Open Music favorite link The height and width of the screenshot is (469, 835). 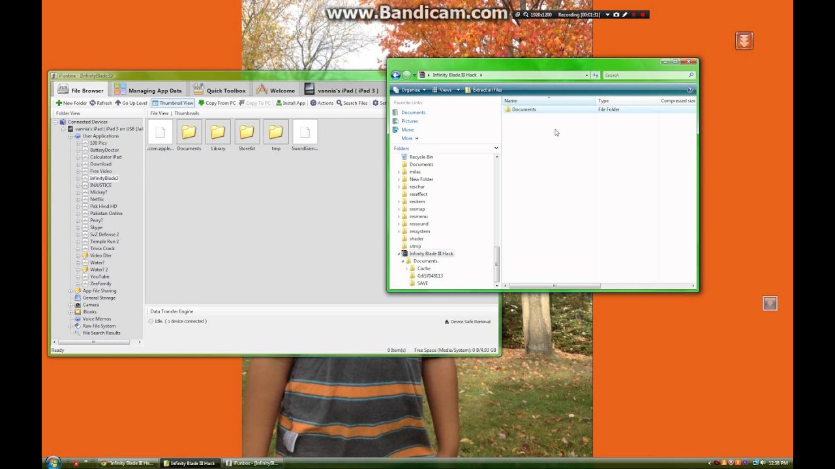point(408,130)
